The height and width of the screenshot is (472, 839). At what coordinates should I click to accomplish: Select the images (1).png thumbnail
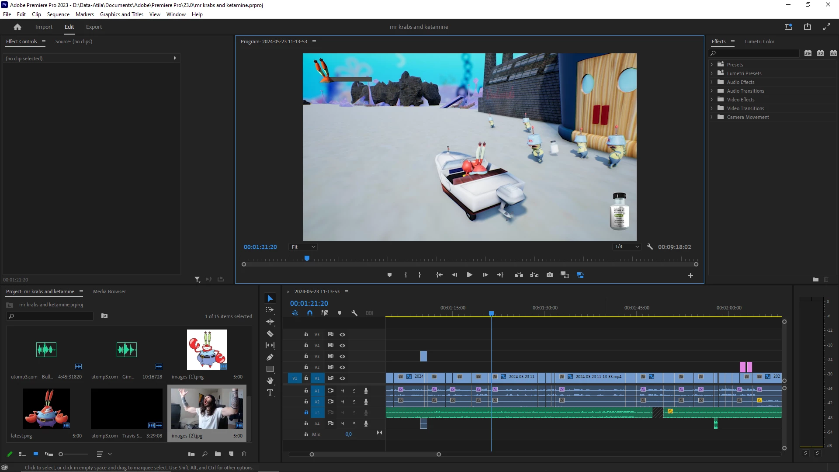click(x=207, y=350)
